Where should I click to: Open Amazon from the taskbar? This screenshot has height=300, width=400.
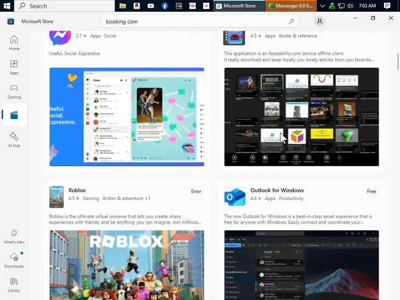coord(137,5)
